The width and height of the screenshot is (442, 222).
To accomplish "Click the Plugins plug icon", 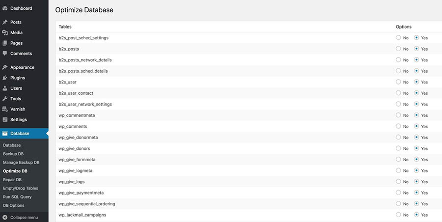I will 5,78.
